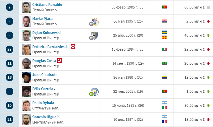Image resolution: width=213 pixels, height=127 pixels.
Task: Click green up arrow beside 80,00 млн €
Action: point(208,105)
